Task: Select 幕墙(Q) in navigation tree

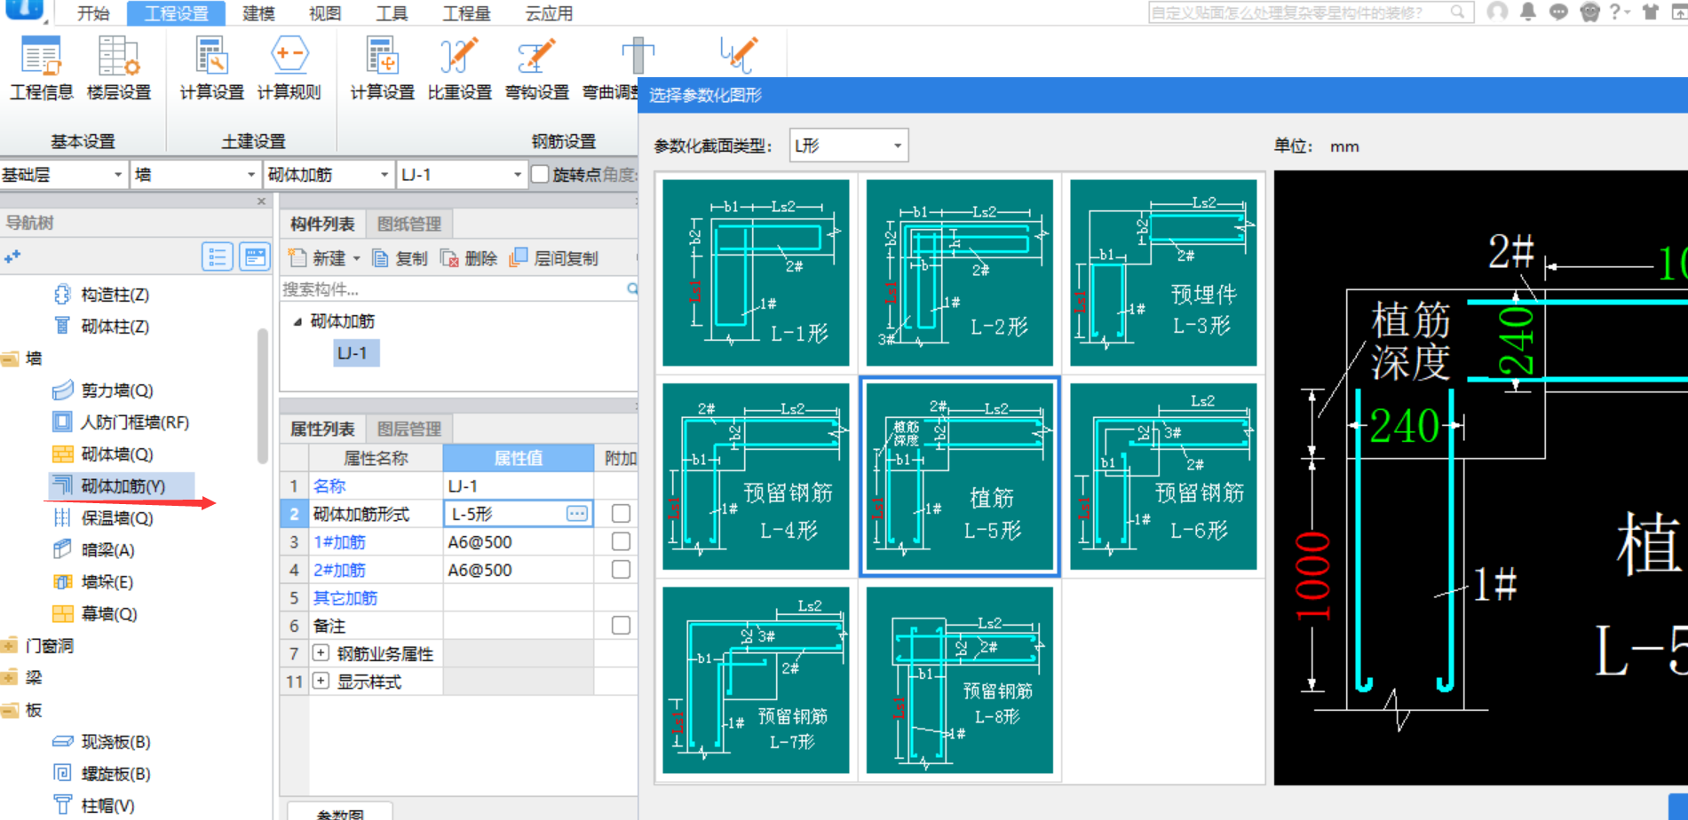Action: tap(95, 614)
